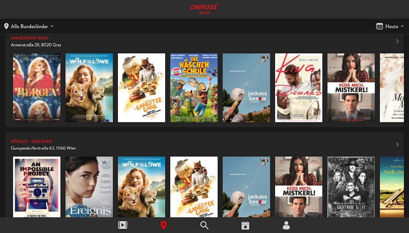Click the Cineplexx Kinos logo
The width and height of the screenshot is (409, 233).
pyautogui.click(x=204, y=9)
